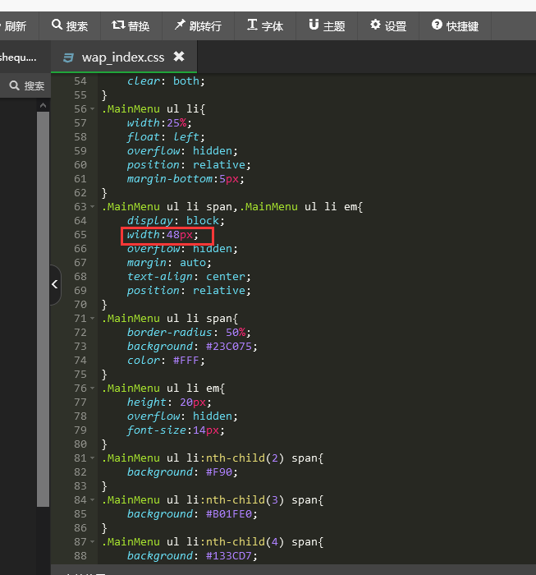
Task: Fold the code block at line 56
Action: (93, 109)
